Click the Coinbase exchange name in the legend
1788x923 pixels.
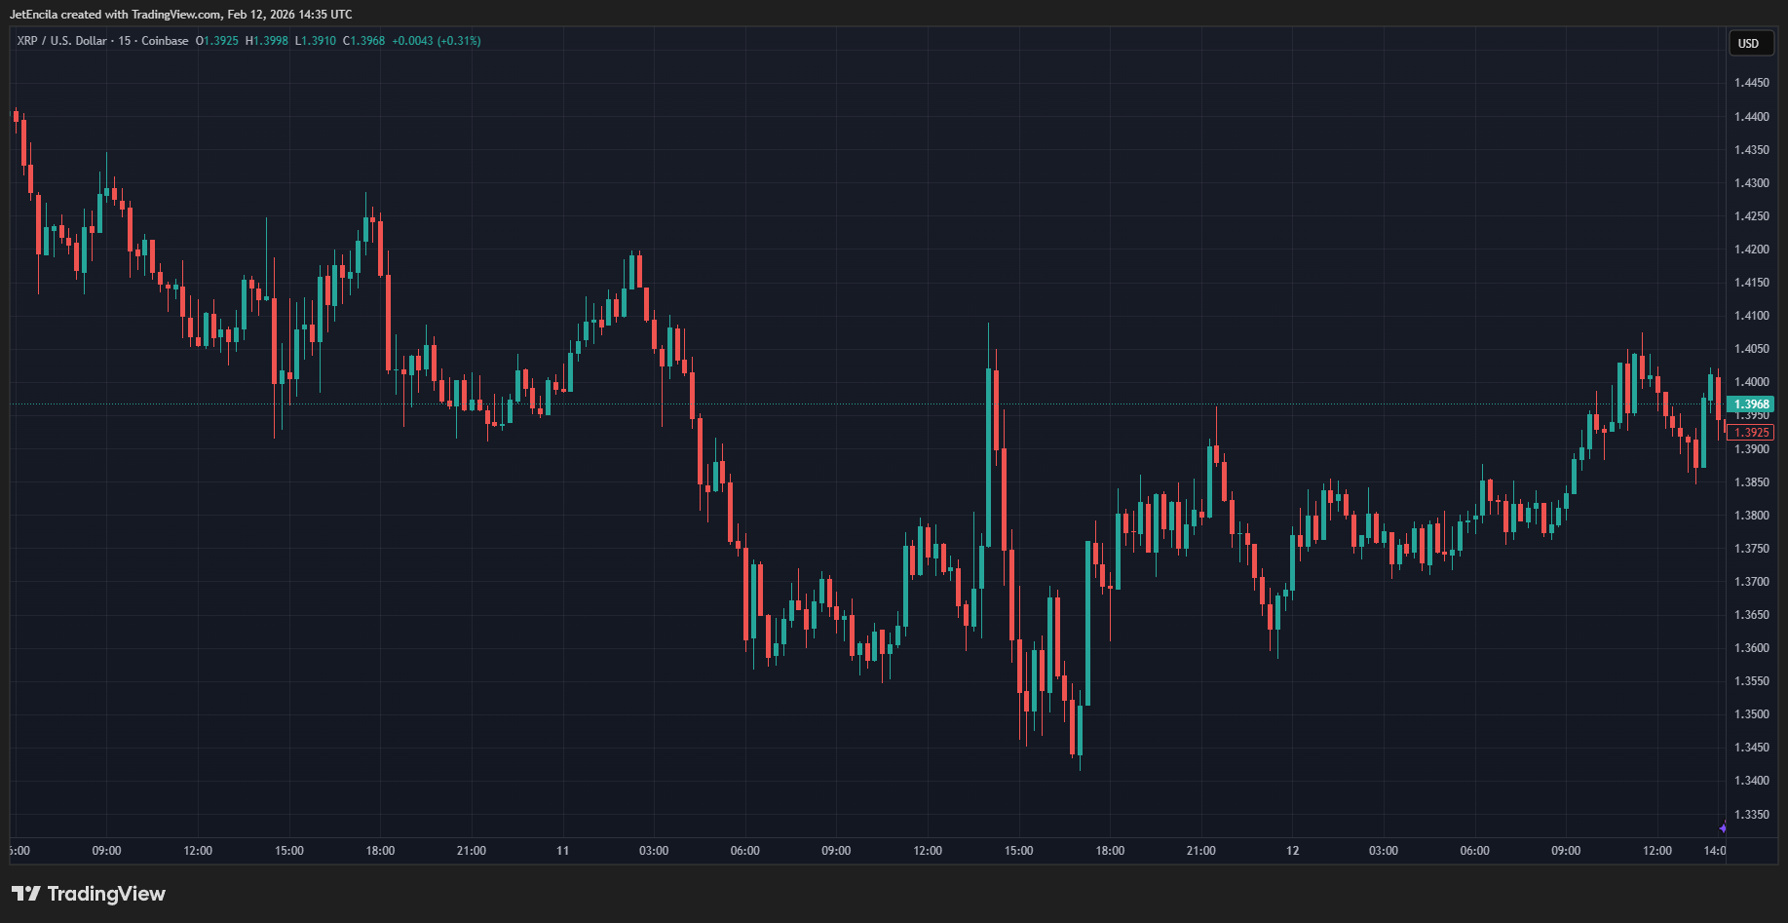click(165, 41)
